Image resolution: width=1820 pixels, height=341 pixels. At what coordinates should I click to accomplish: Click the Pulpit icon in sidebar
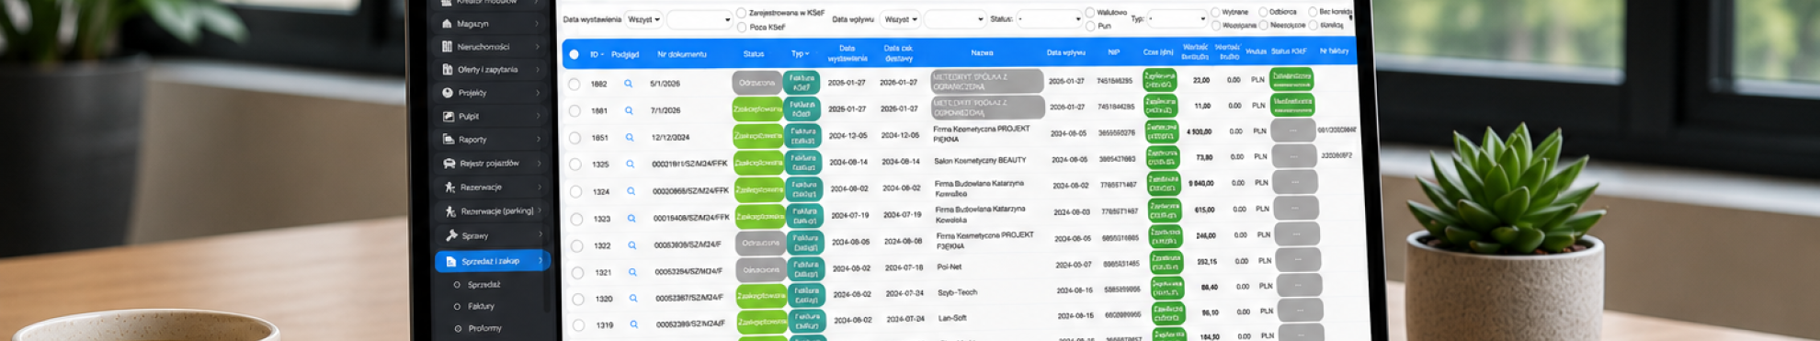pos(449,117)
